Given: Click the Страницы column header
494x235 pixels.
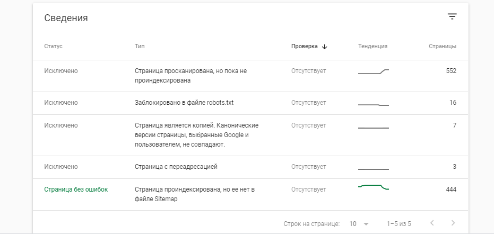Looking at the screenshot, I should click(x=442, y=47).
